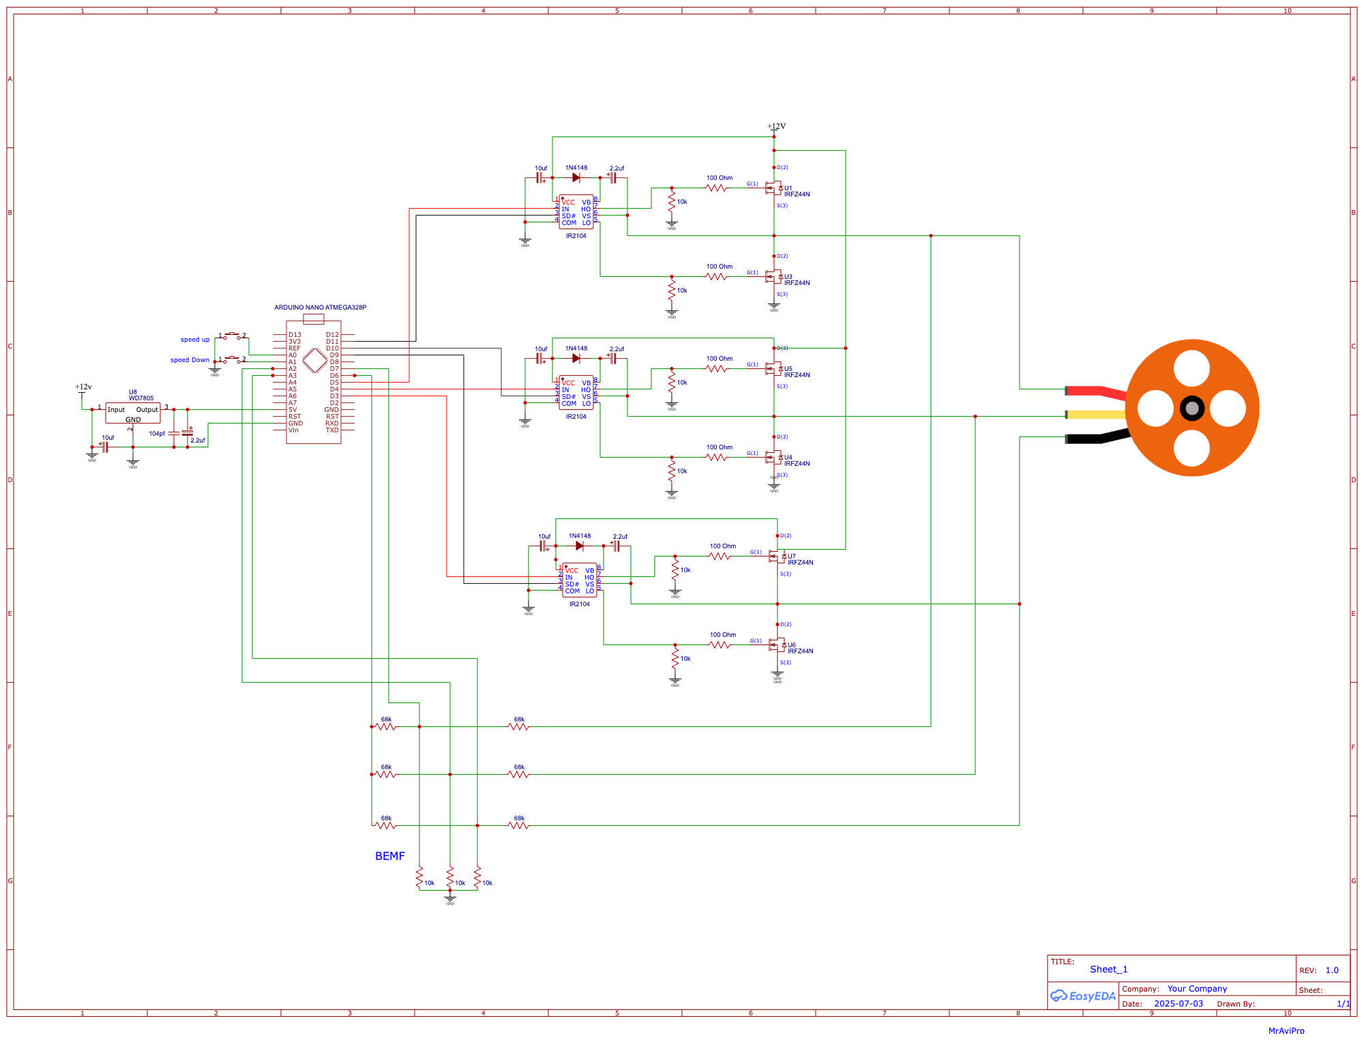1364x1042 pixels.
Task: Click the +12V power symbol at the top
Action: point(774,128)
